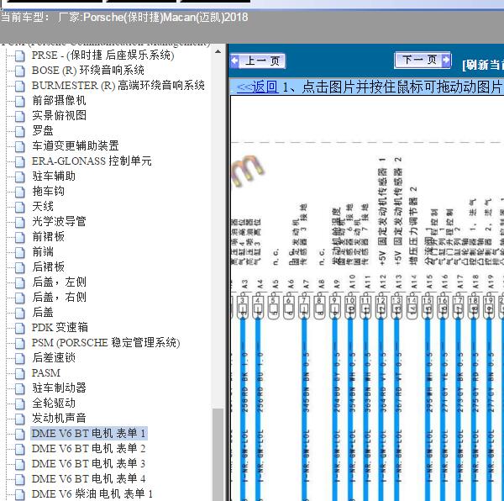
Task: Go to next page with 下一页 button
Action: (x=423, y=60)
